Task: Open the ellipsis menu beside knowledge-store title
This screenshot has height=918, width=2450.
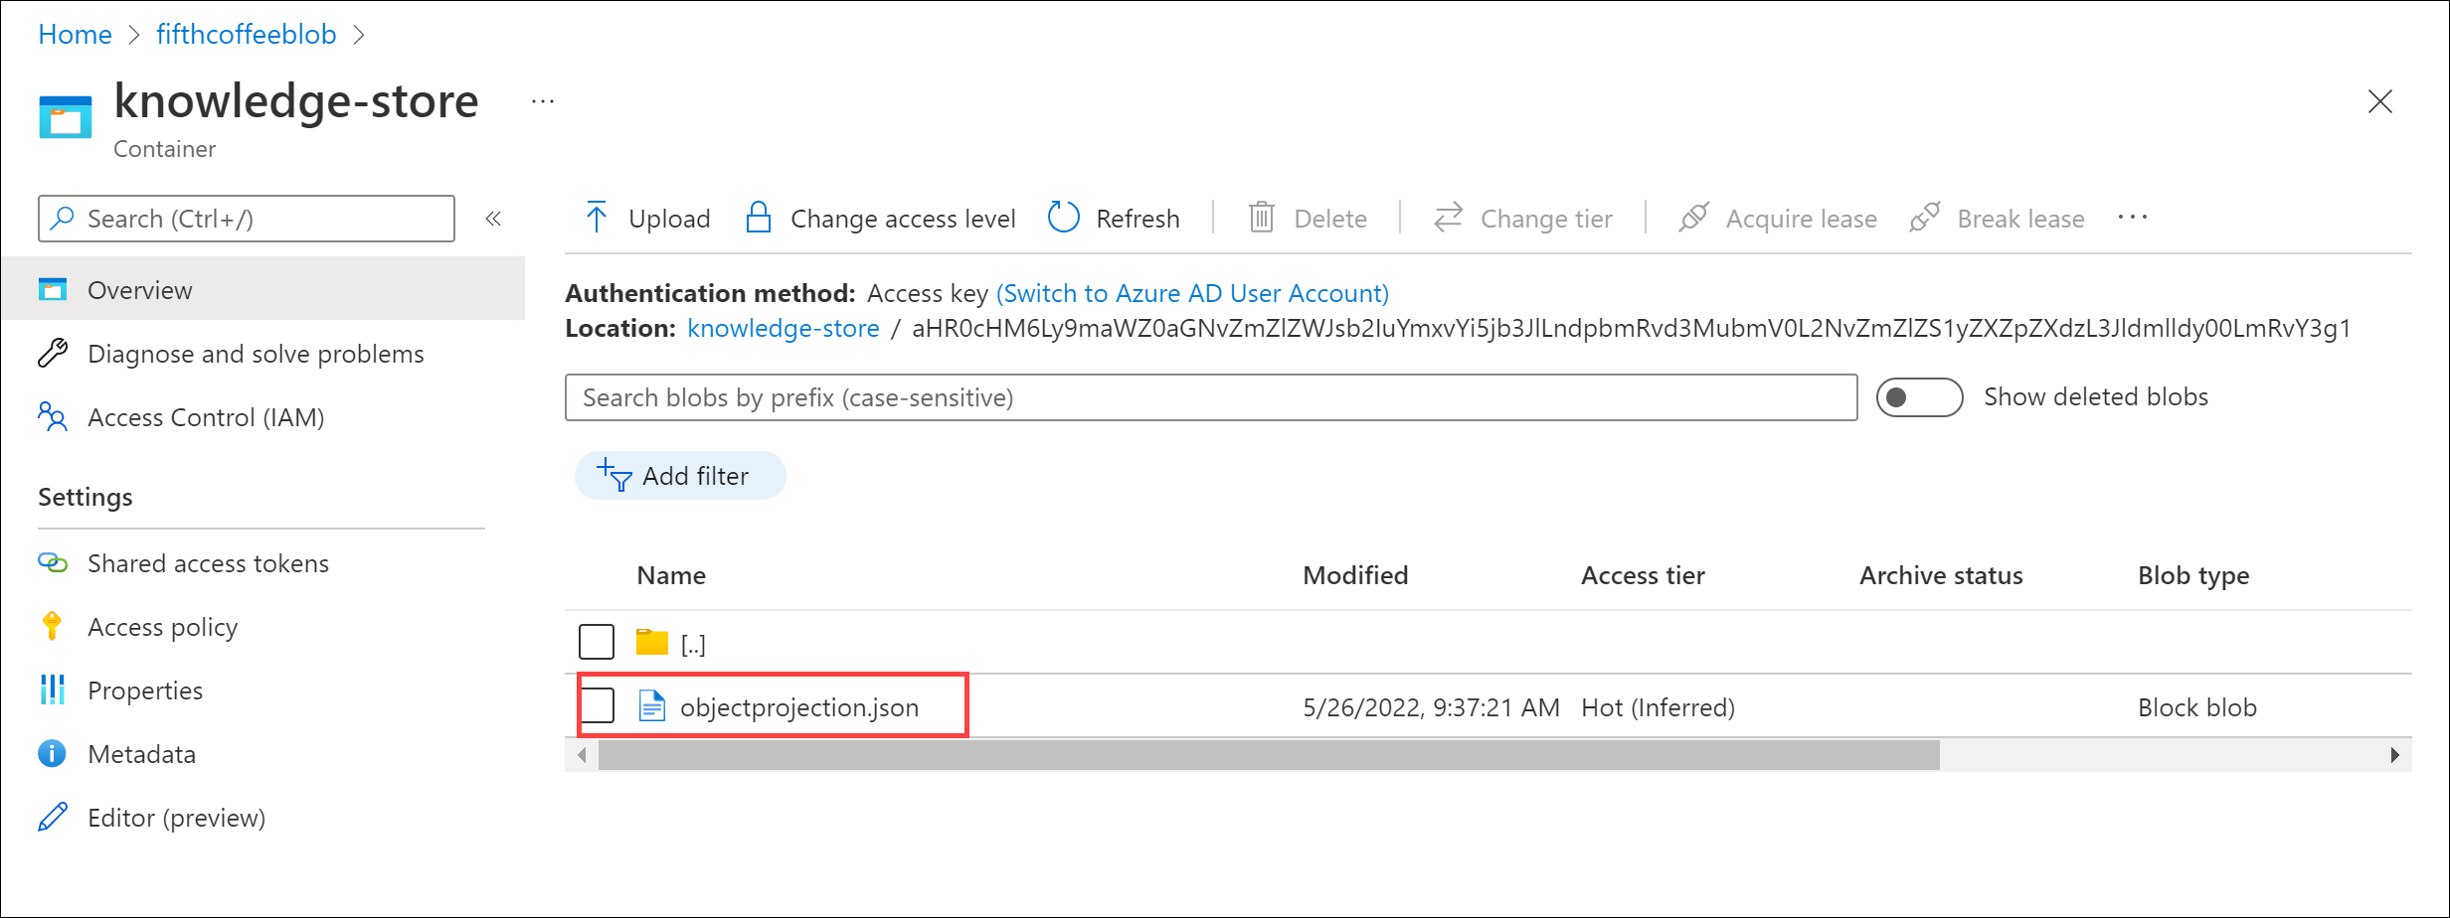Action: tap(543, 101)
